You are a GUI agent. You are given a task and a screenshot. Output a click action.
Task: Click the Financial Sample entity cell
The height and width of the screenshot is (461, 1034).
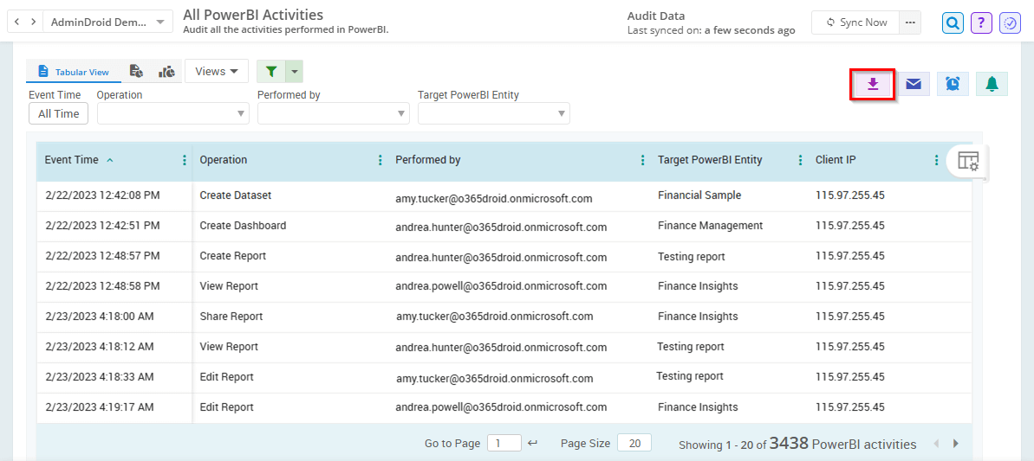click(x=699, y=195)
